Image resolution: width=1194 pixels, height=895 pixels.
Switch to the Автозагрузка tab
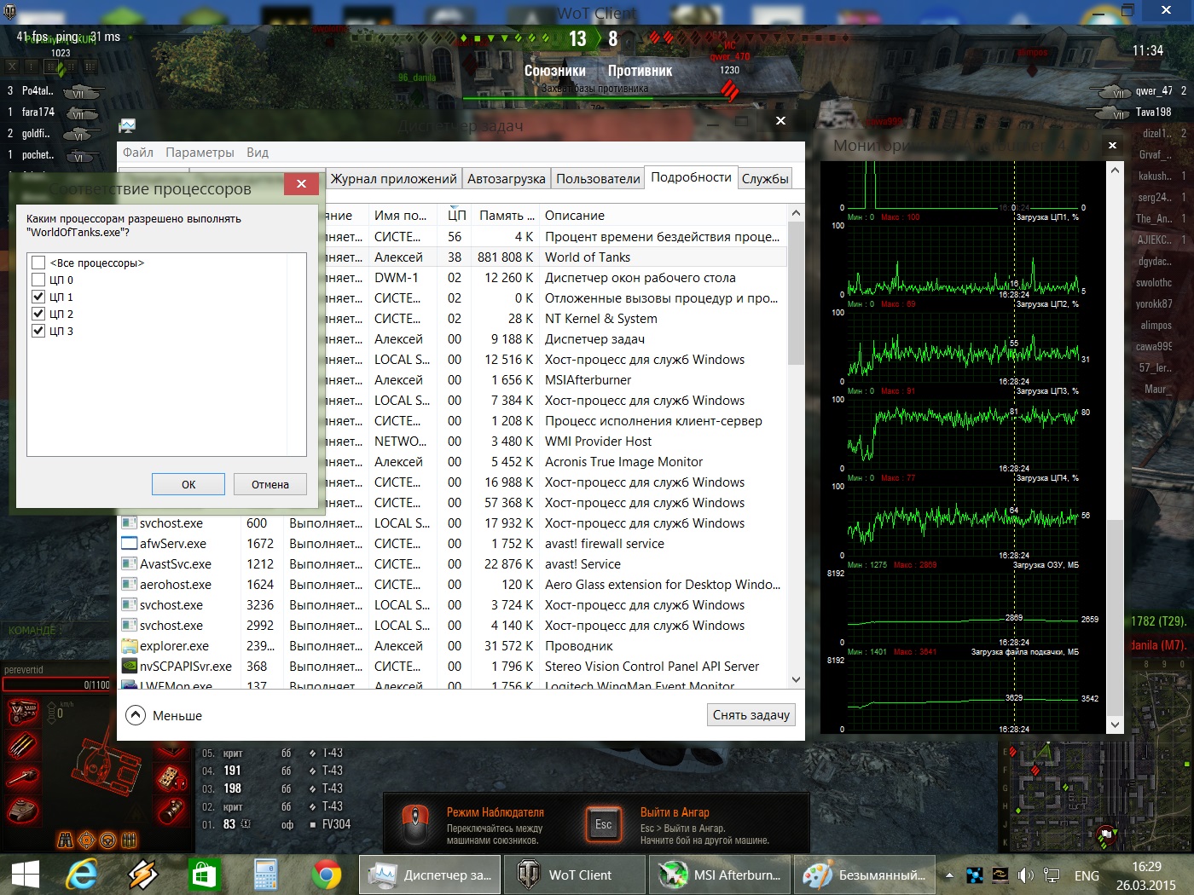(507, 179)
